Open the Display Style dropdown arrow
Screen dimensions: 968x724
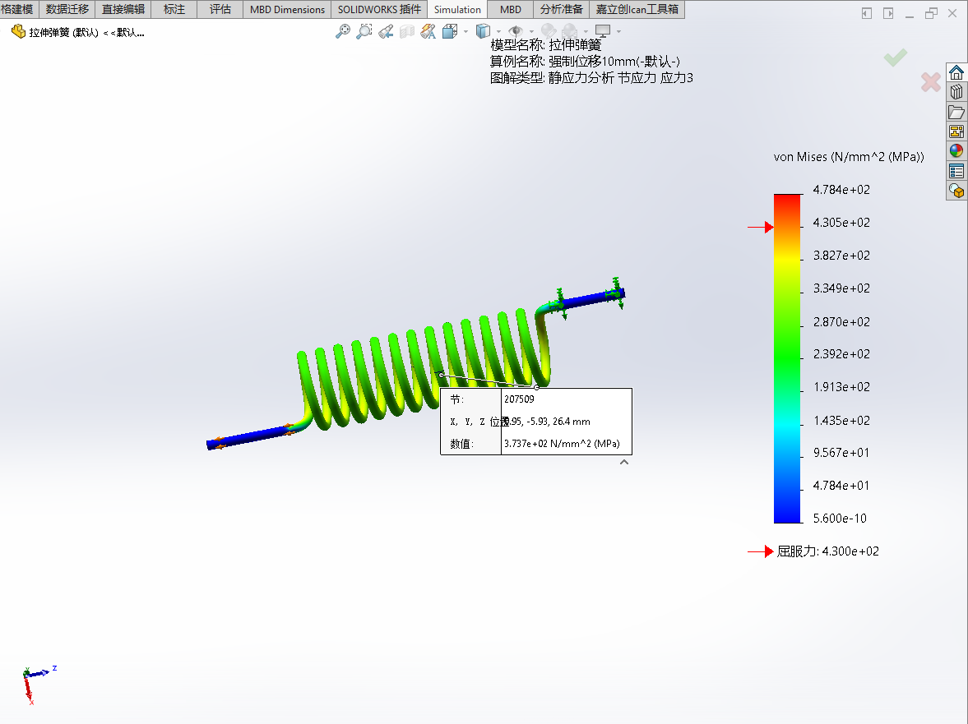click(x=498, y=31)
